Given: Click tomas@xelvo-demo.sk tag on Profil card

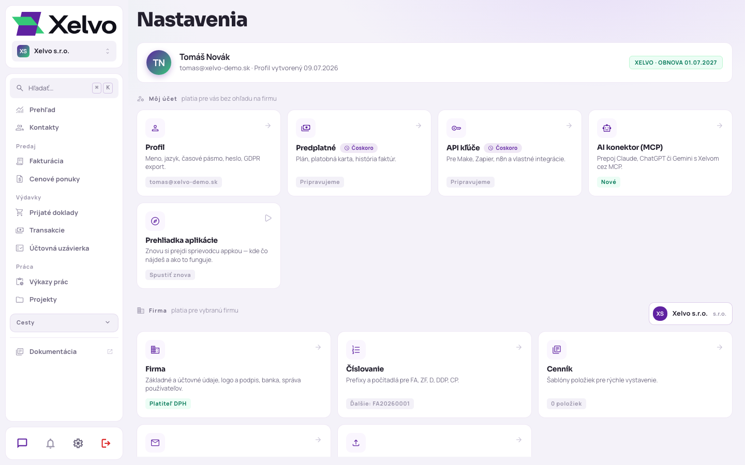Looking at the screenshot, I should click(x=184, y=182).
